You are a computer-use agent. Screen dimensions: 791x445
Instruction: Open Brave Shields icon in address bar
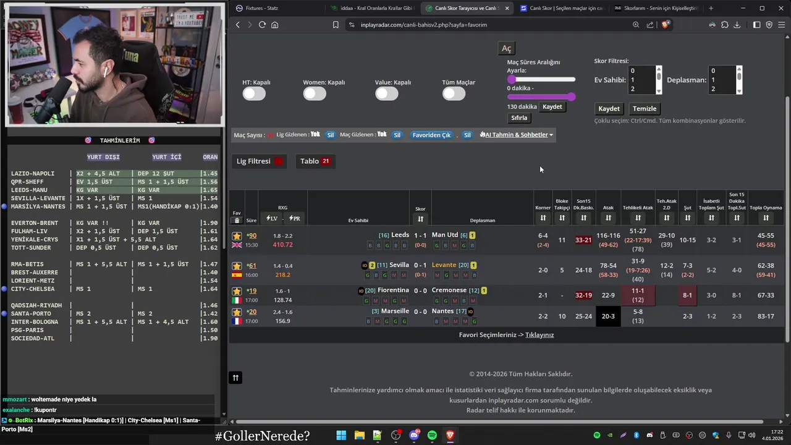pyautogui.click(x=665, y=25)
